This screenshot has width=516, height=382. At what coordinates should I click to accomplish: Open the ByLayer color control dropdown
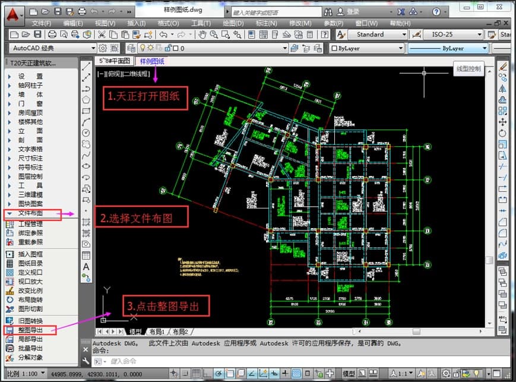401,48
